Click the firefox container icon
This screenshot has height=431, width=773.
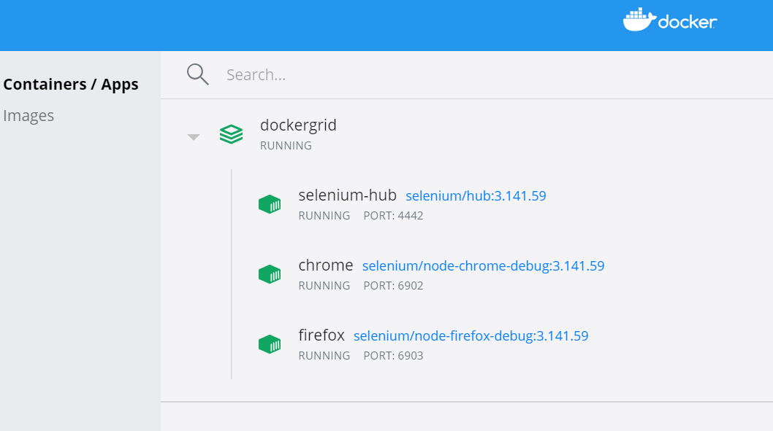pos(270,344)
